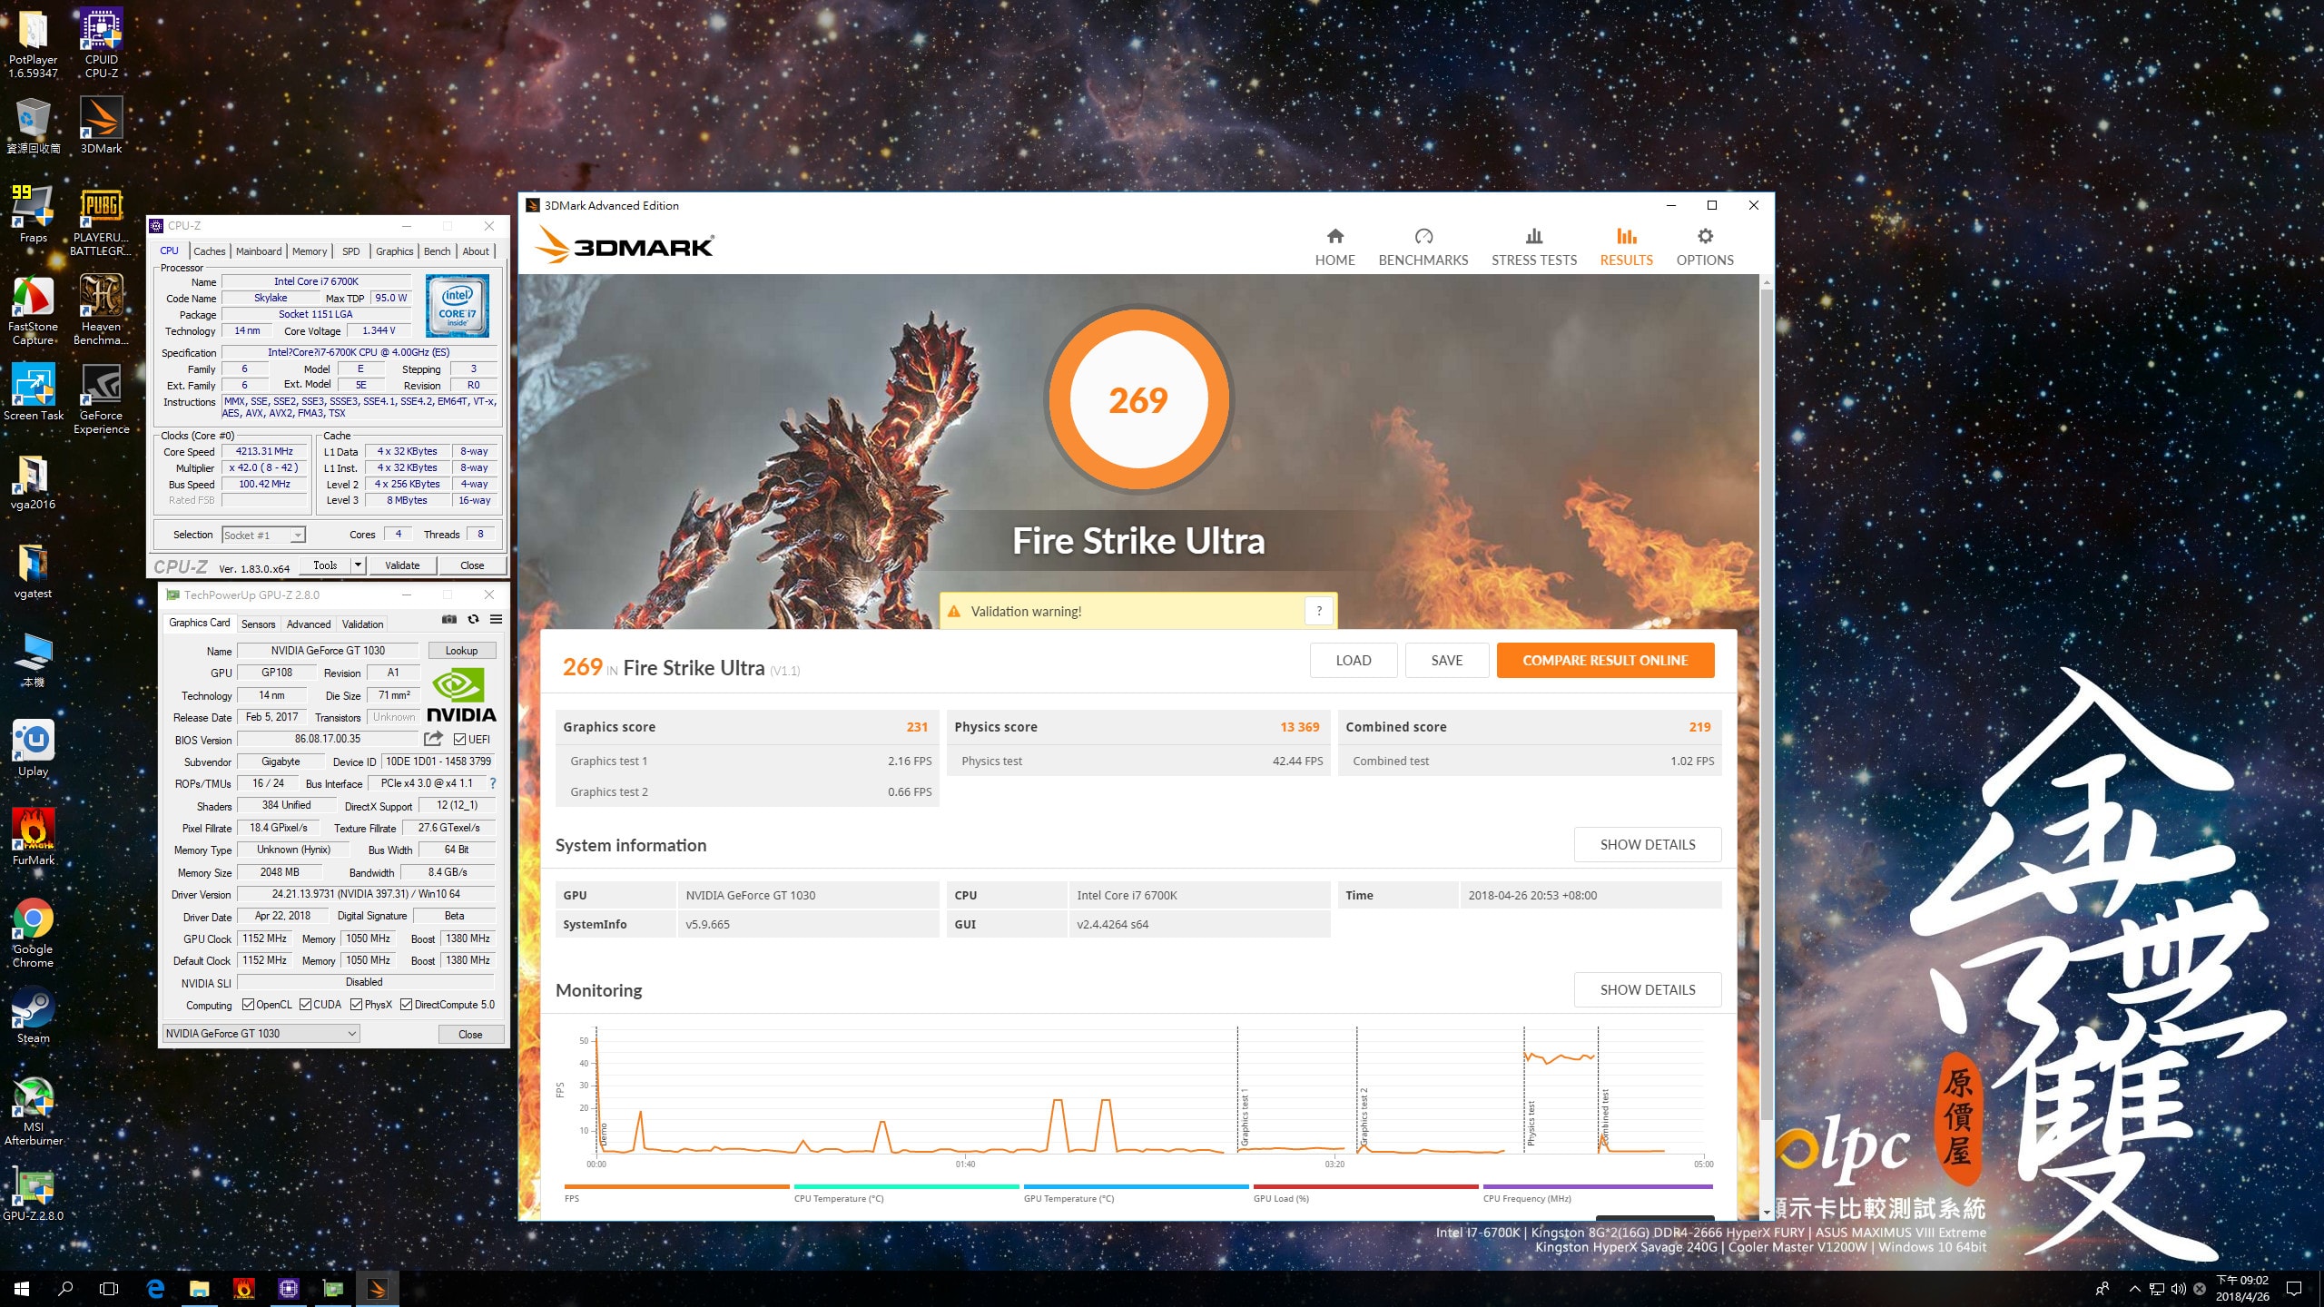Open the 3DMark OPTIONS section
The image size is (2324, 1307).
click(x=1704, y=247)
